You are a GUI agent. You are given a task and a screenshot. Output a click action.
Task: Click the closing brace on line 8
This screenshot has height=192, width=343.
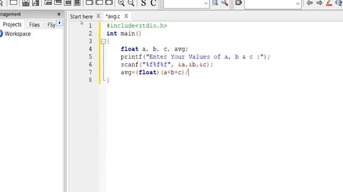(x=108, y=81)
